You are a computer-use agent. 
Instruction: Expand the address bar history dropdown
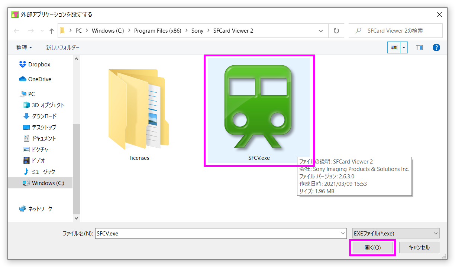[x=321, y=31]
